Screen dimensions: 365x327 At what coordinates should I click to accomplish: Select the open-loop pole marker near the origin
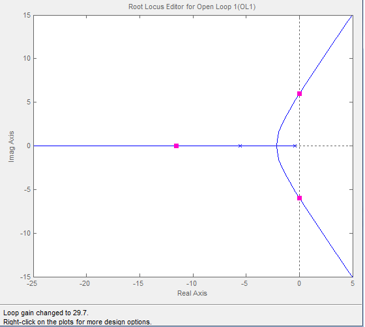(295, 146)
